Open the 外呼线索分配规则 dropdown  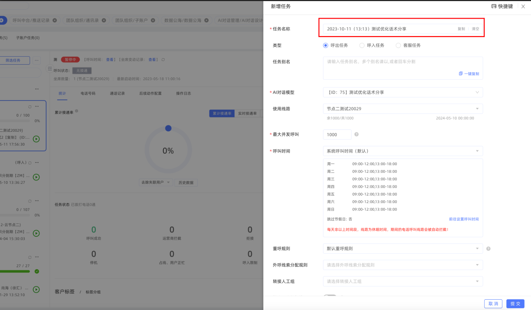coord(403,265)
